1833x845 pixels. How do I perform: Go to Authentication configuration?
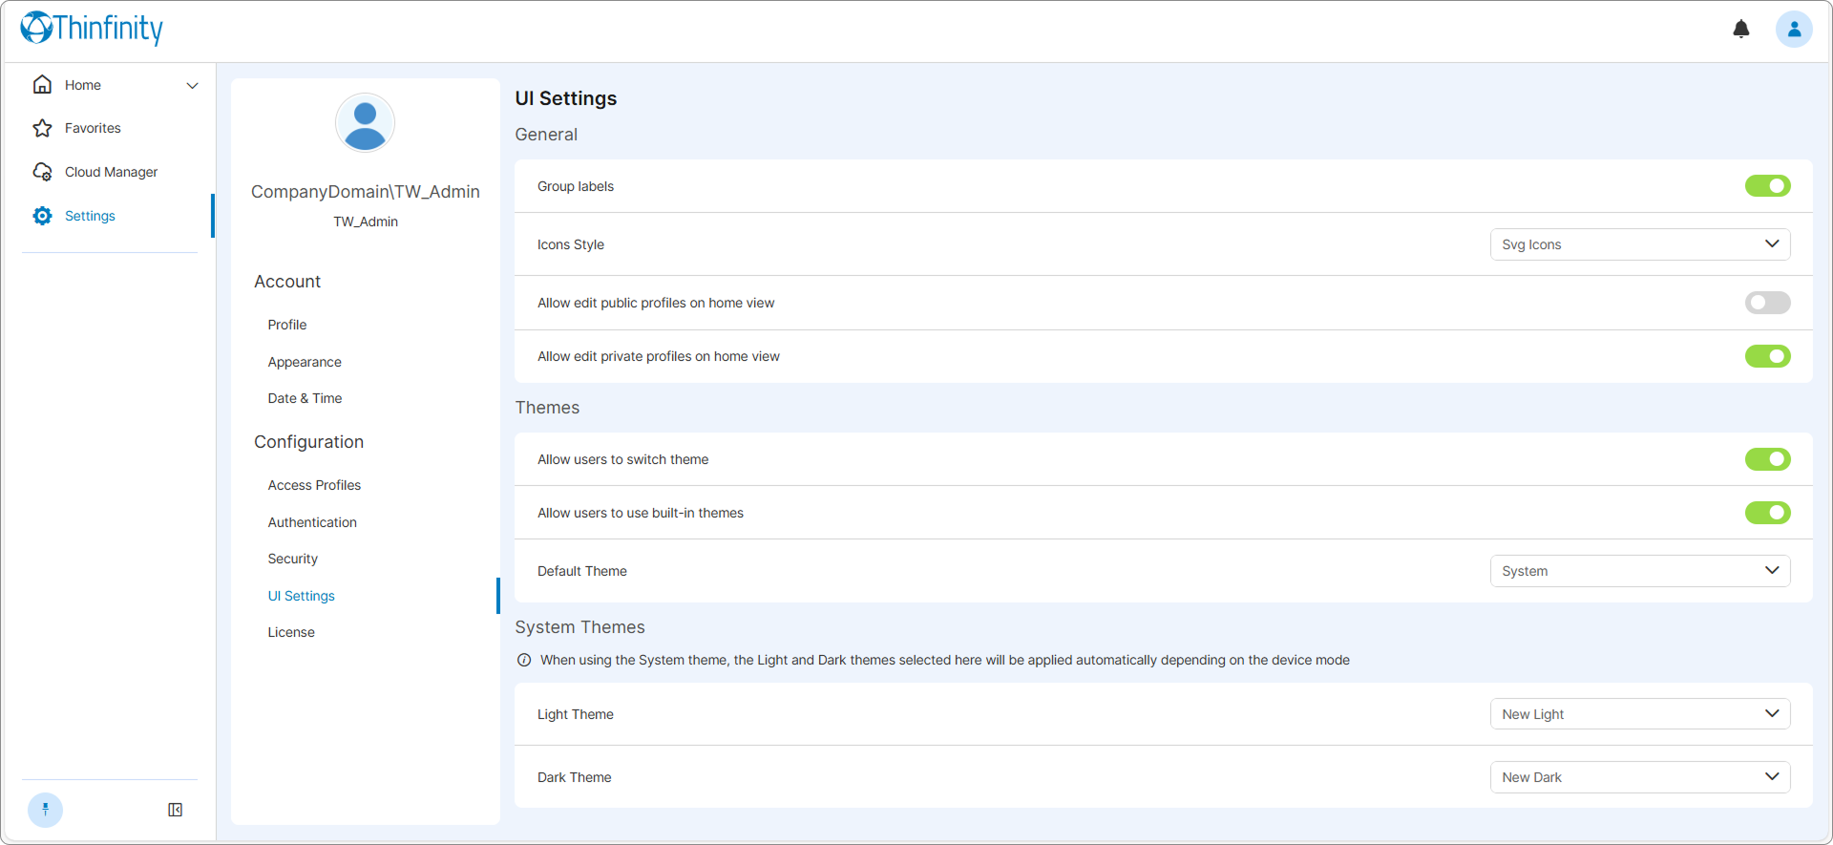tap(312, 522)
